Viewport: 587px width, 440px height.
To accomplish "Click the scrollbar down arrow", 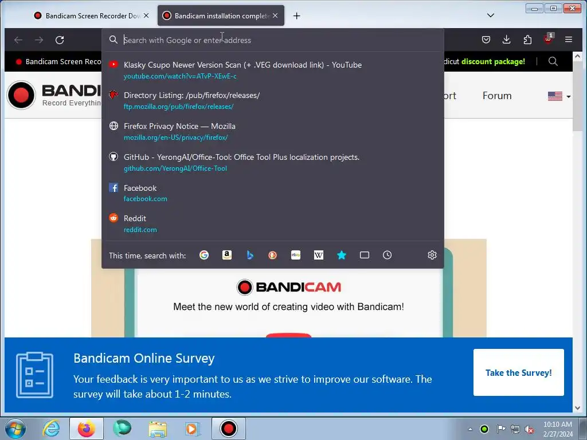I will click(x=577, y=408).
